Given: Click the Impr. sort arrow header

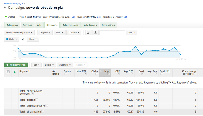Looking at the screenshot, I should tap(101, 71).
